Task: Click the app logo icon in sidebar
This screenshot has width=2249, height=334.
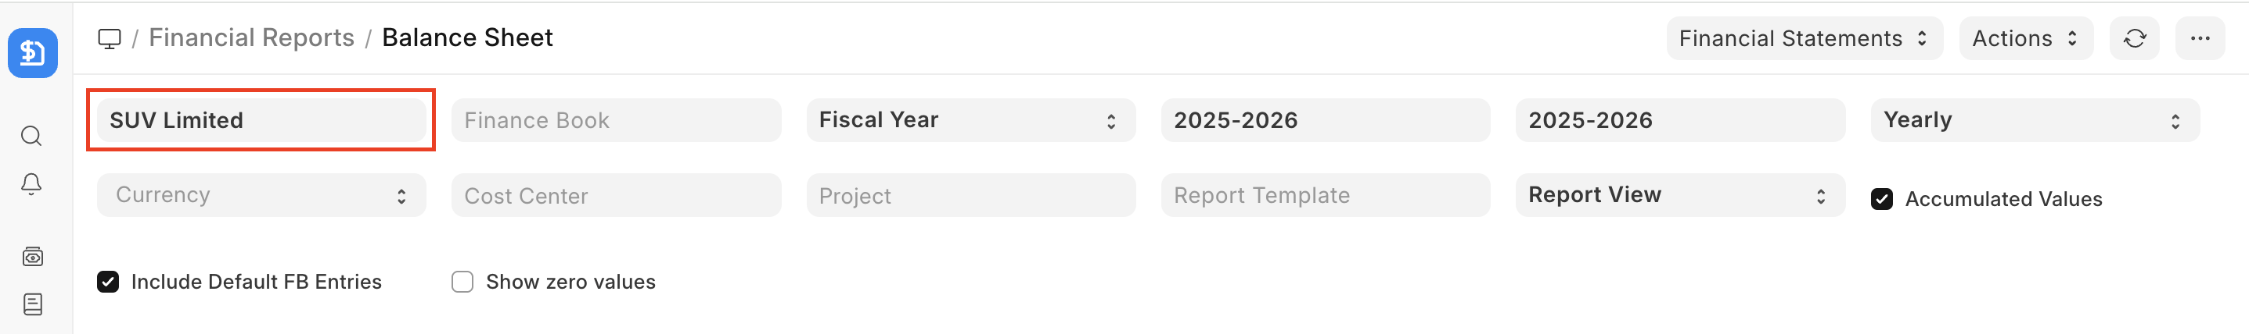Action: pyautogui.click(x=32, y=53)
